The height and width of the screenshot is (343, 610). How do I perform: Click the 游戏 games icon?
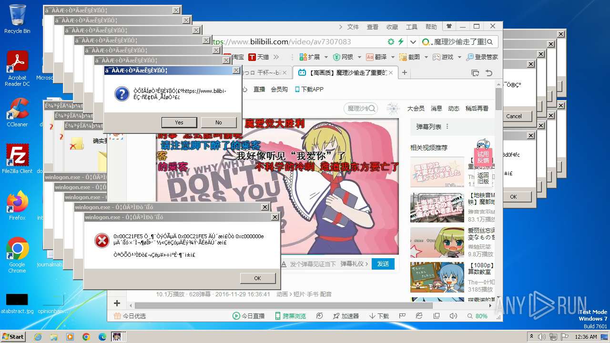(x=437, y=57)
